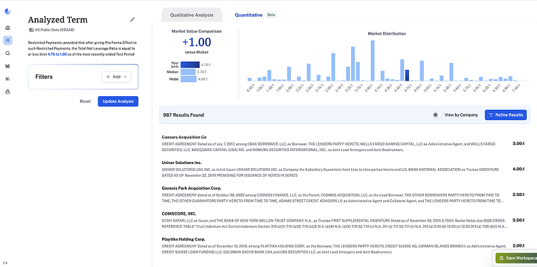537x267 pixels.
Task: Click the Beta badge
Action: click(271, 15)
